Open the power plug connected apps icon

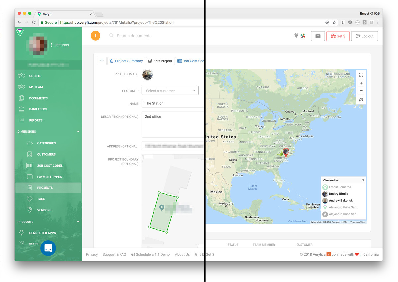click(x=296, y=36)
